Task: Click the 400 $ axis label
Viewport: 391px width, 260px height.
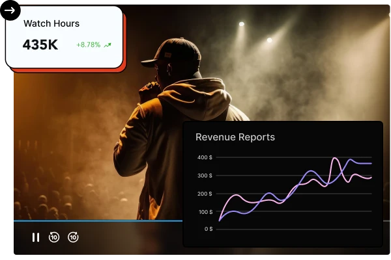Action: (205, 157)
